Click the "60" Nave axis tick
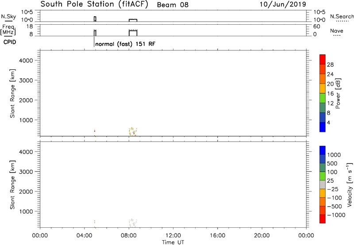 click(x=316, y=27)
